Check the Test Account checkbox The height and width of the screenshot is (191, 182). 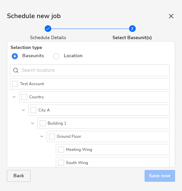point(15,84)
